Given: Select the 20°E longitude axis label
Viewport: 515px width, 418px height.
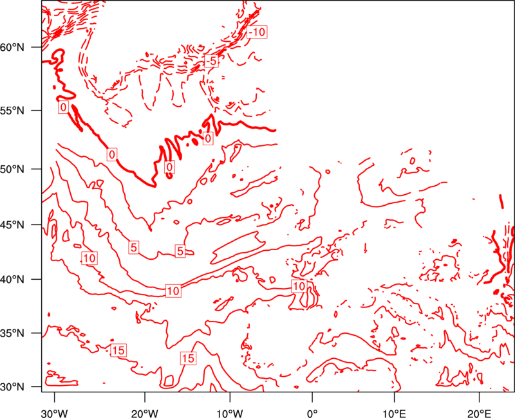Looking at the screenshot, I should click(479, 413).
